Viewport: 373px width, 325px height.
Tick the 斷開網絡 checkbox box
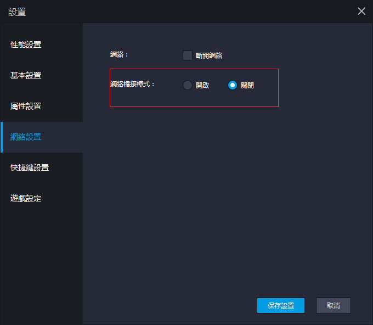188,55
